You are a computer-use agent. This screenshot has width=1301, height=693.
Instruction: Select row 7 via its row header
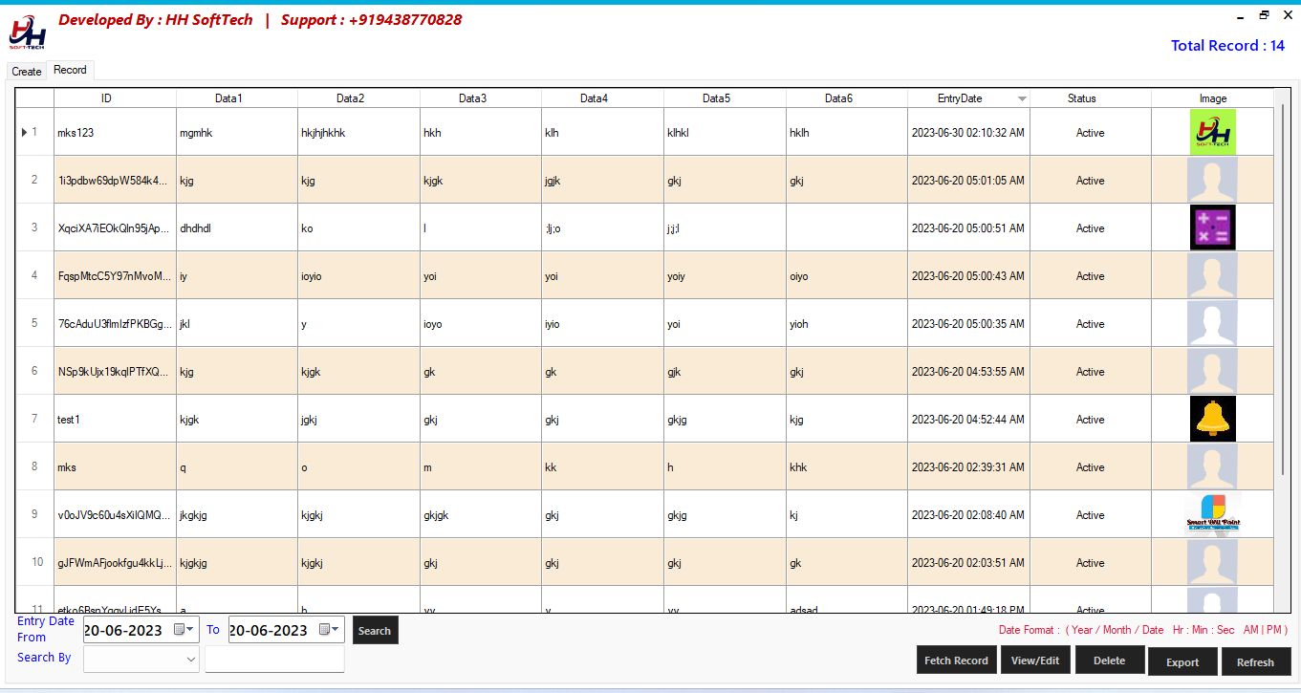point(34,419)
